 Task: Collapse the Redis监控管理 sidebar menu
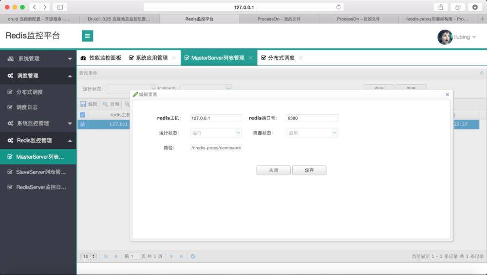(38, 140)
